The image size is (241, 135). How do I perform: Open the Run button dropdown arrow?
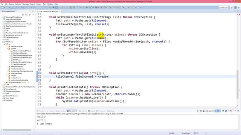point(94,7)
